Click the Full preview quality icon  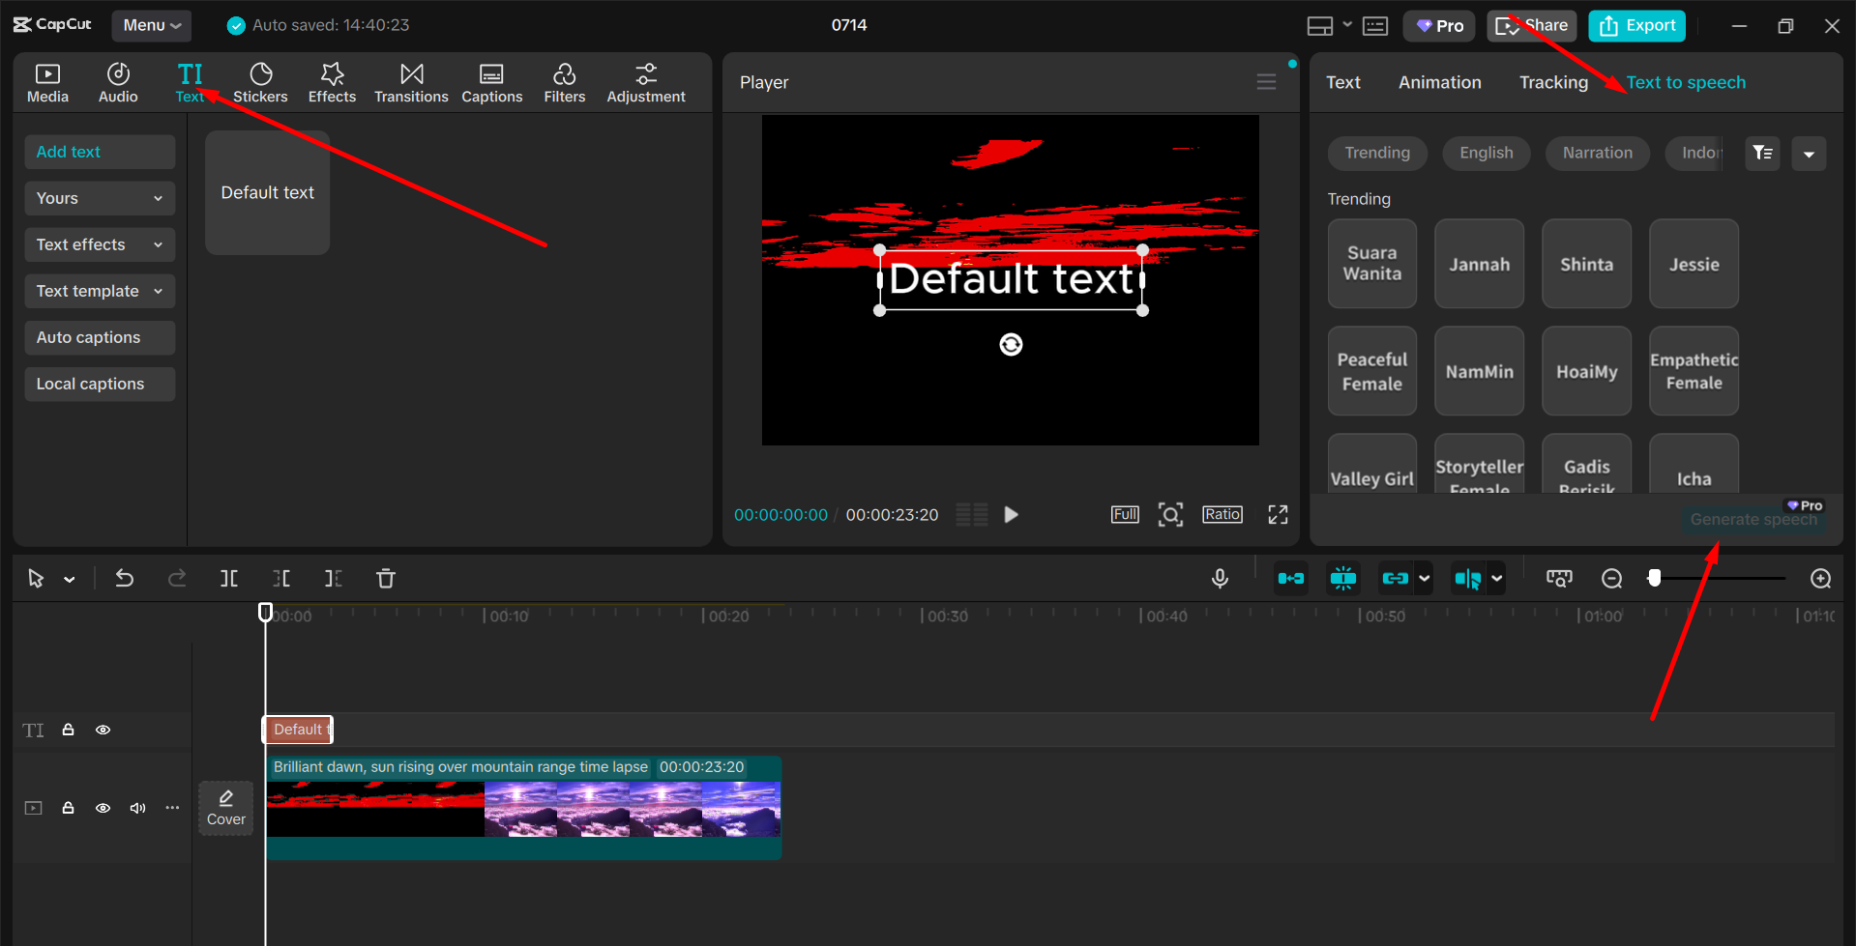coord(1125,514)
